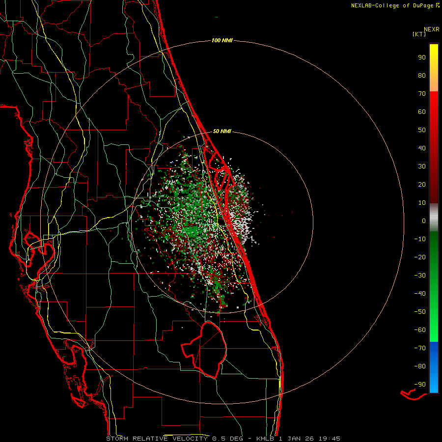The height and width of the screenshot is (442, 442).
Task: Click the -10 value on the velocity scale
Action: pos(420,239)
